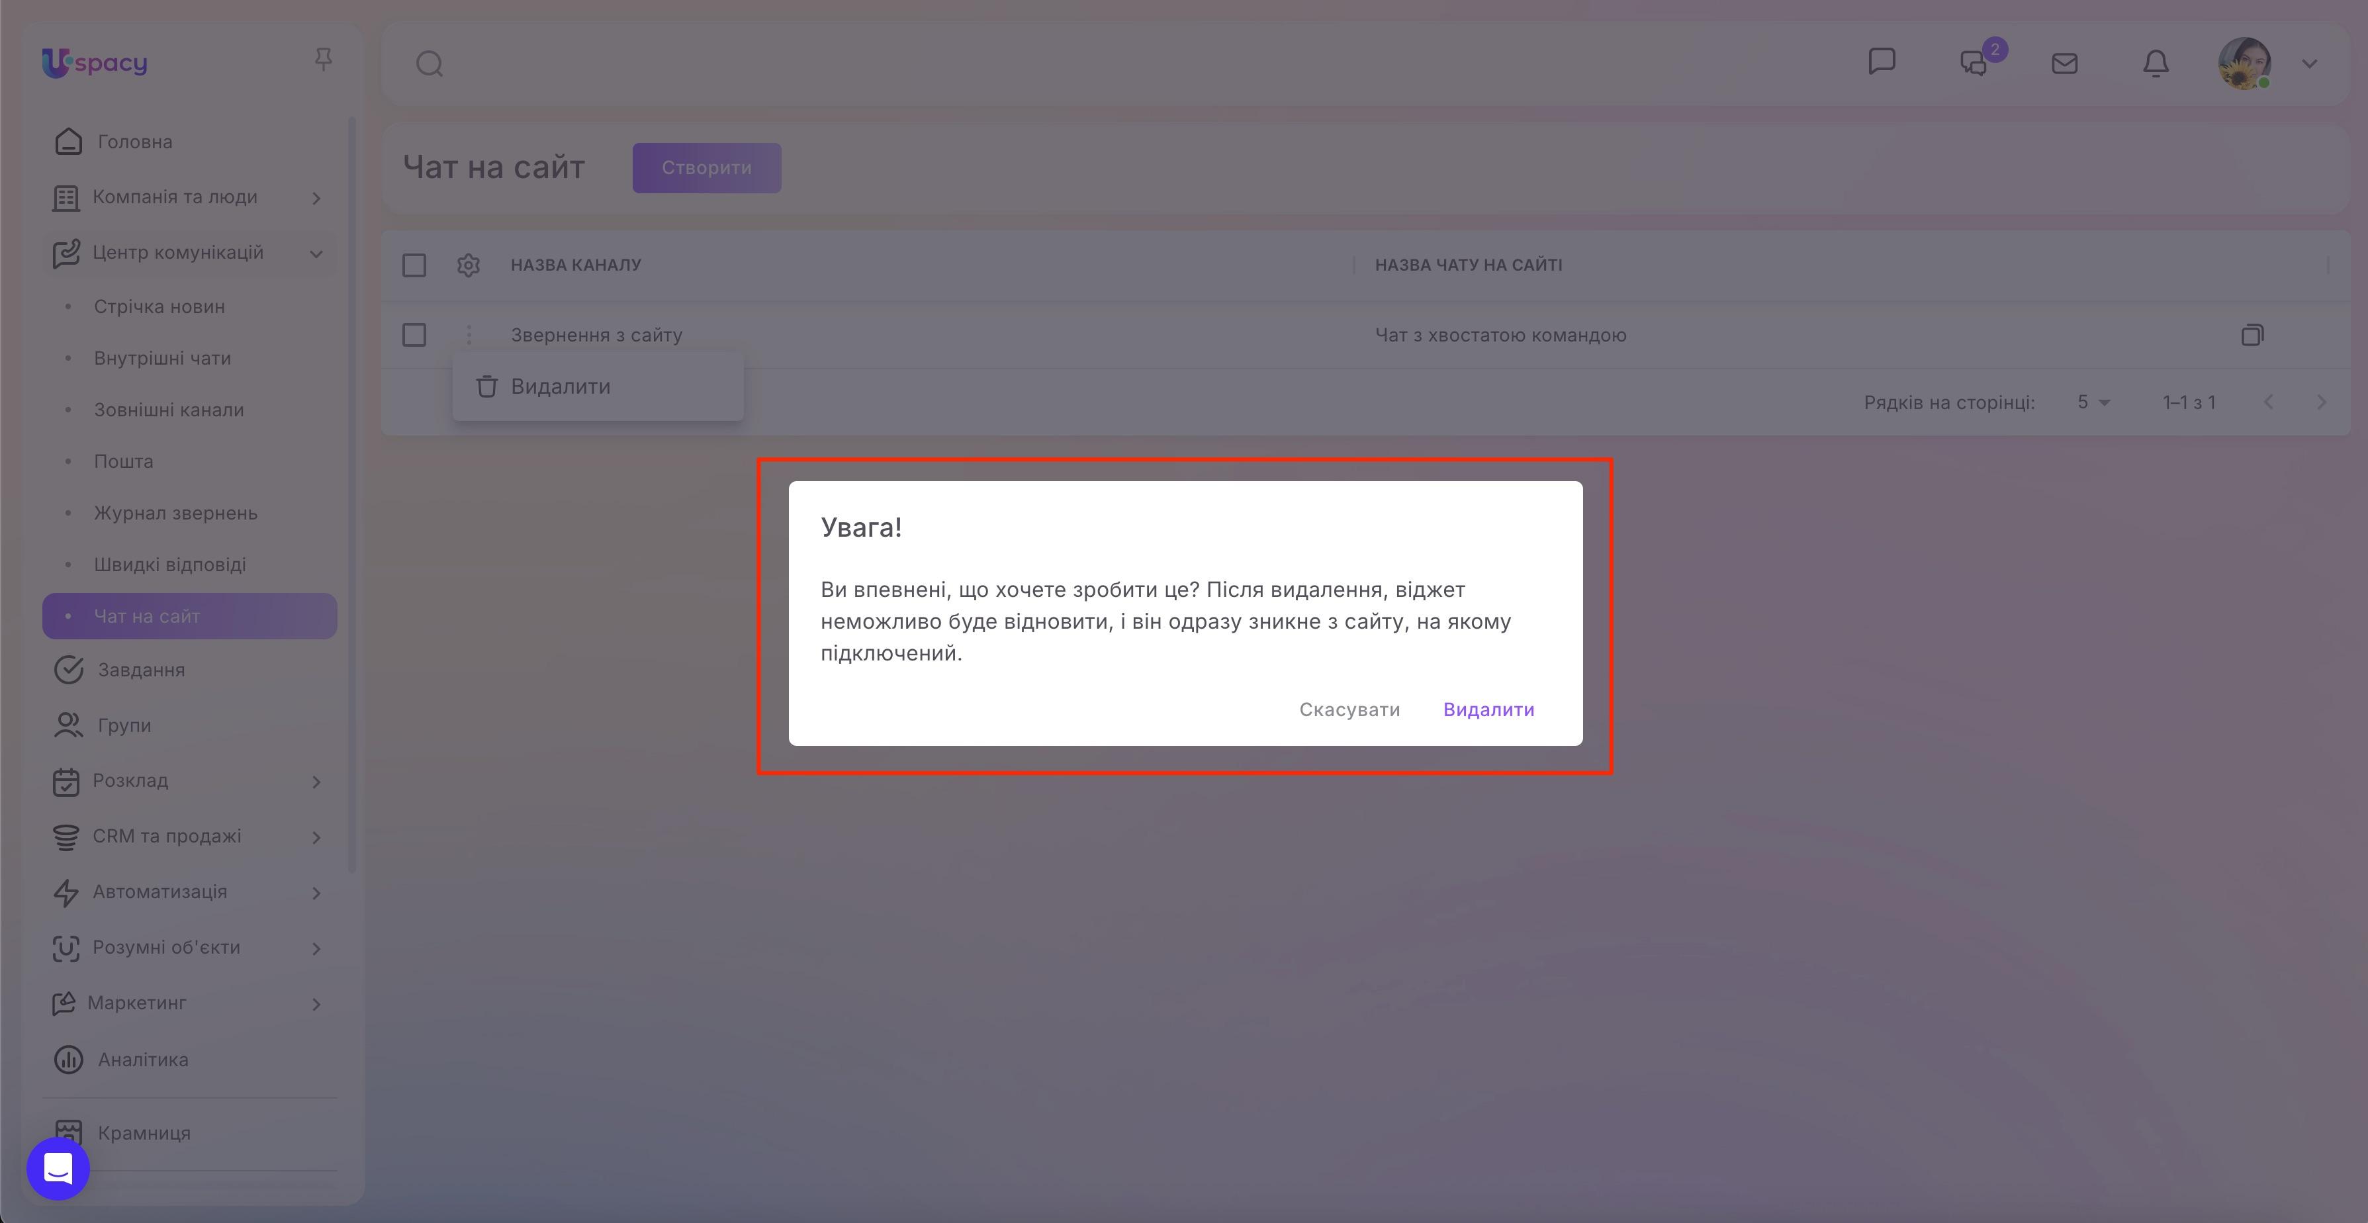Expand the Розклад chevron

coord(316,782)
